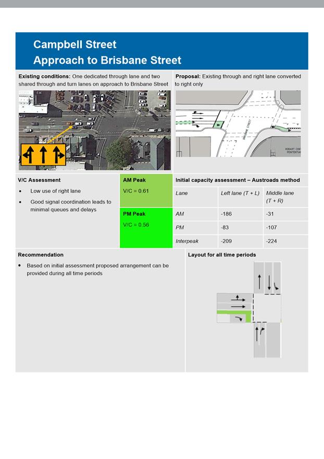Click the 'Interpeak' row label
Image resolution: width=324 pixels, height=459 pixels.
[x=187, y=241]
